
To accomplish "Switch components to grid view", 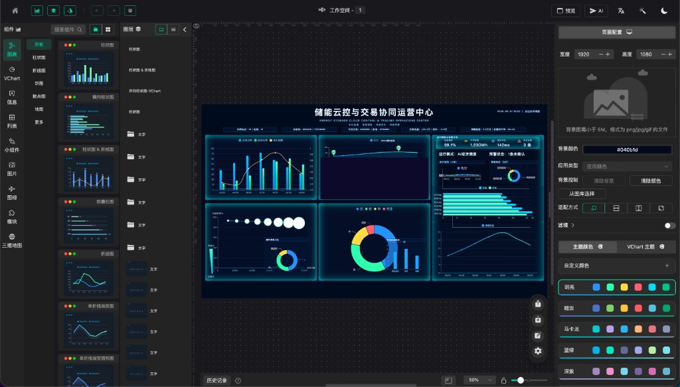I will pos(108,29).
